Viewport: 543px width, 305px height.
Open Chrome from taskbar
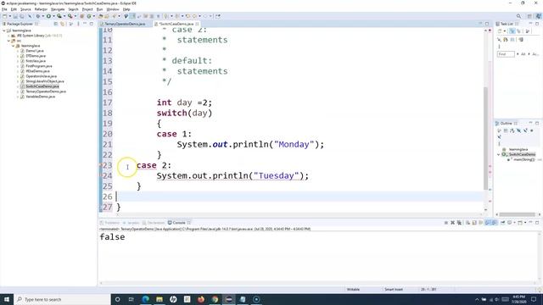[215, 299]
